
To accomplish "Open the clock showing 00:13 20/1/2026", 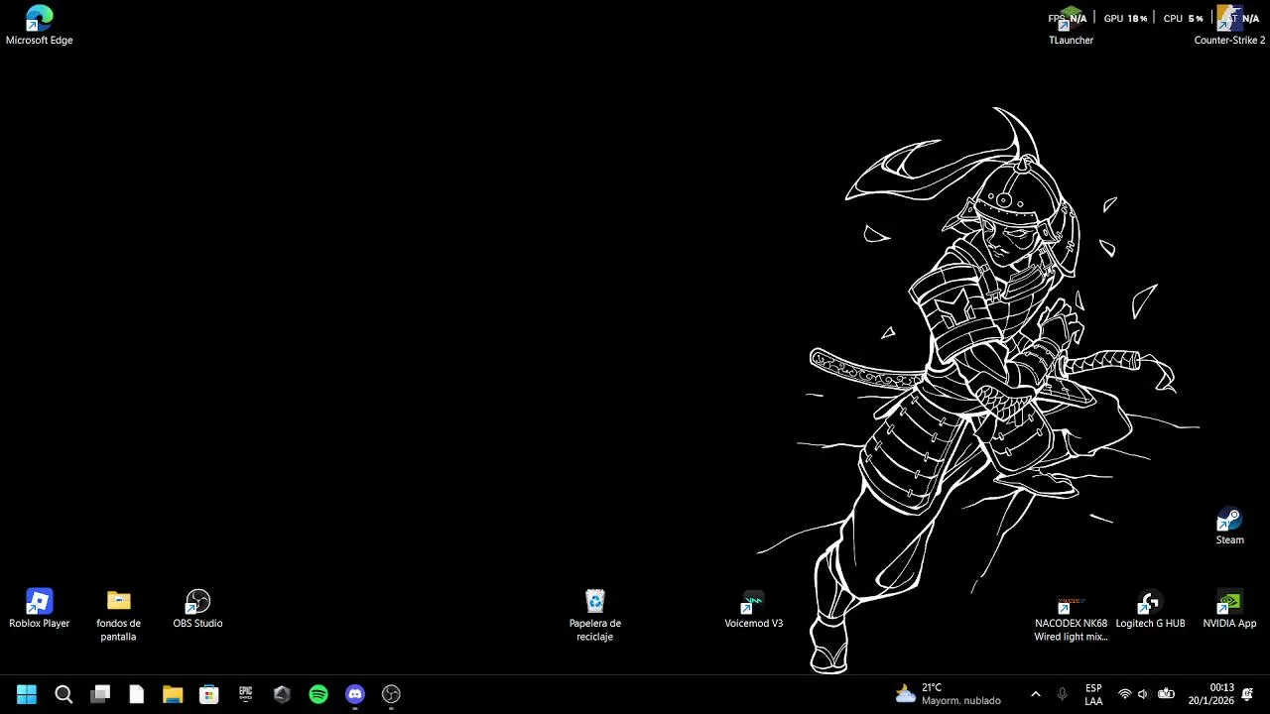I will 1210,694.
